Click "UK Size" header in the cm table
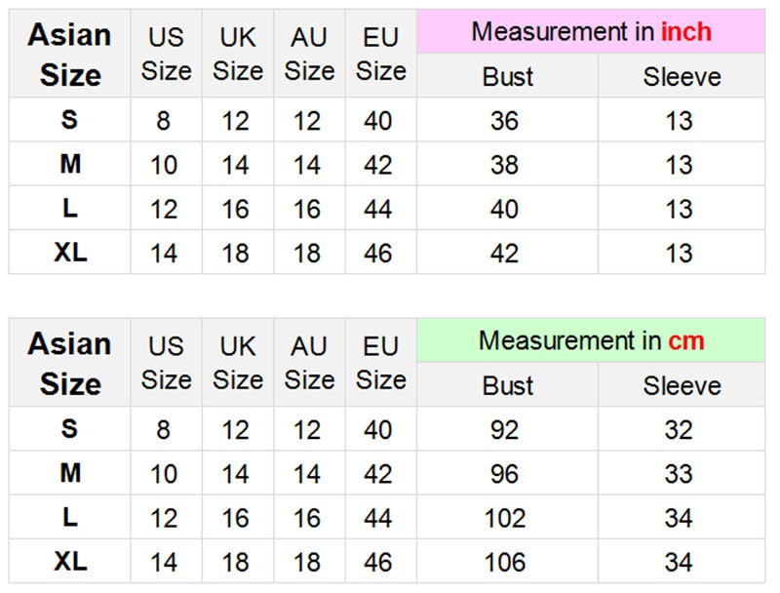 [x=238, y=363]
